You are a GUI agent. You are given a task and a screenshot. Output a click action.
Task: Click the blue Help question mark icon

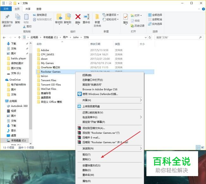pyautogui.click(x=203, y=9)
